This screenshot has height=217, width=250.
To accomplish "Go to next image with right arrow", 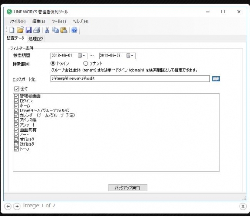I will (x=17, y=206).
